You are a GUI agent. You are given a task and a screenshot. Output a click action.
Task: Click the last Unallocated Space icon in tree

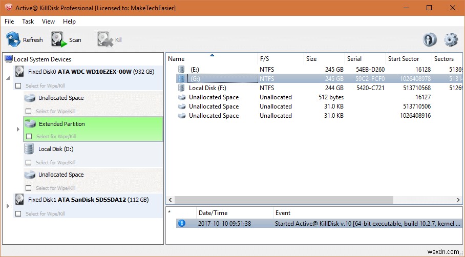[30, 175]
